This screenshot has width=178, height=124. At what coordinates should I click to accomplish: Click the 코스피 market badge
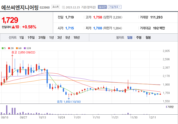(55, 7)
